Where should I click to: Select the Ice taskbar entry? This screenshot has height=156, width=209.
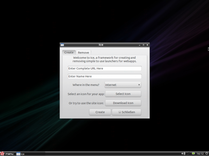21,154
